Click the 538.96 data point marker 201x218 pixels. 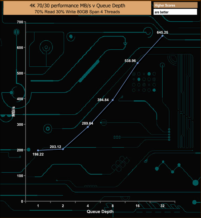point(138,63)
